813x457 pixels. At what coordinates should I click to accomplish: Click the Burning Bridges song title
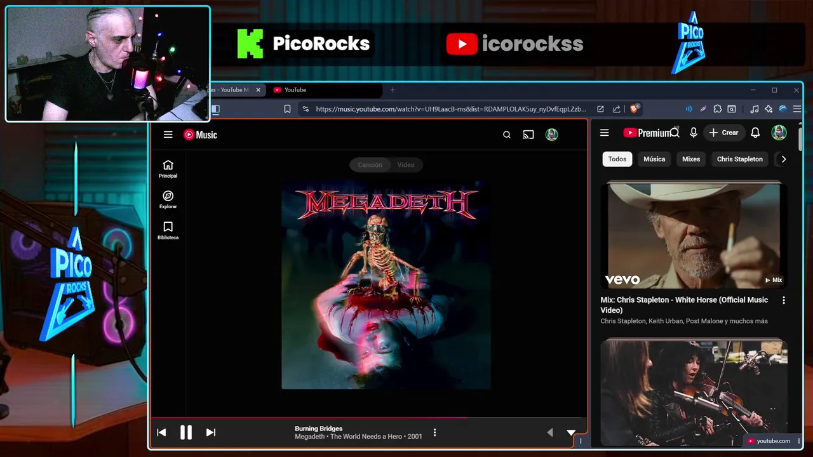(x=318, y=428)
